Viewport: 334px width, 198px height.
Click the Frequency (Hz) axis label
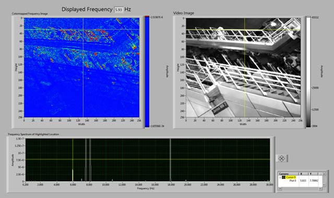click(146, 189)
